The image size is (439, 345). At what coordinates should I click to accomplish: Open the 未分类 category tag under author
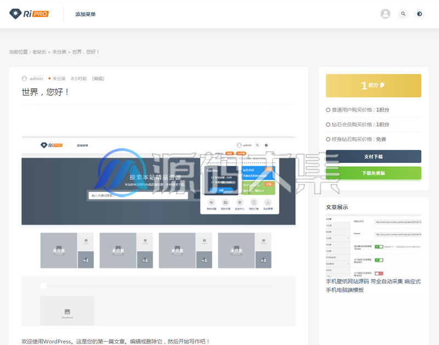point(59,78)
